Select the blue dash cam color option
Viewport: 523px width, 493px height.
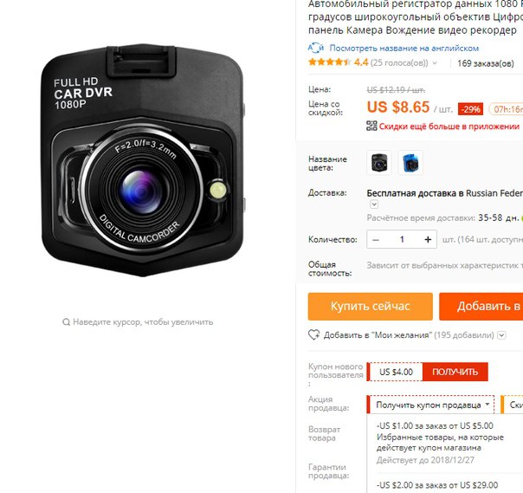[x=410, y=163]
